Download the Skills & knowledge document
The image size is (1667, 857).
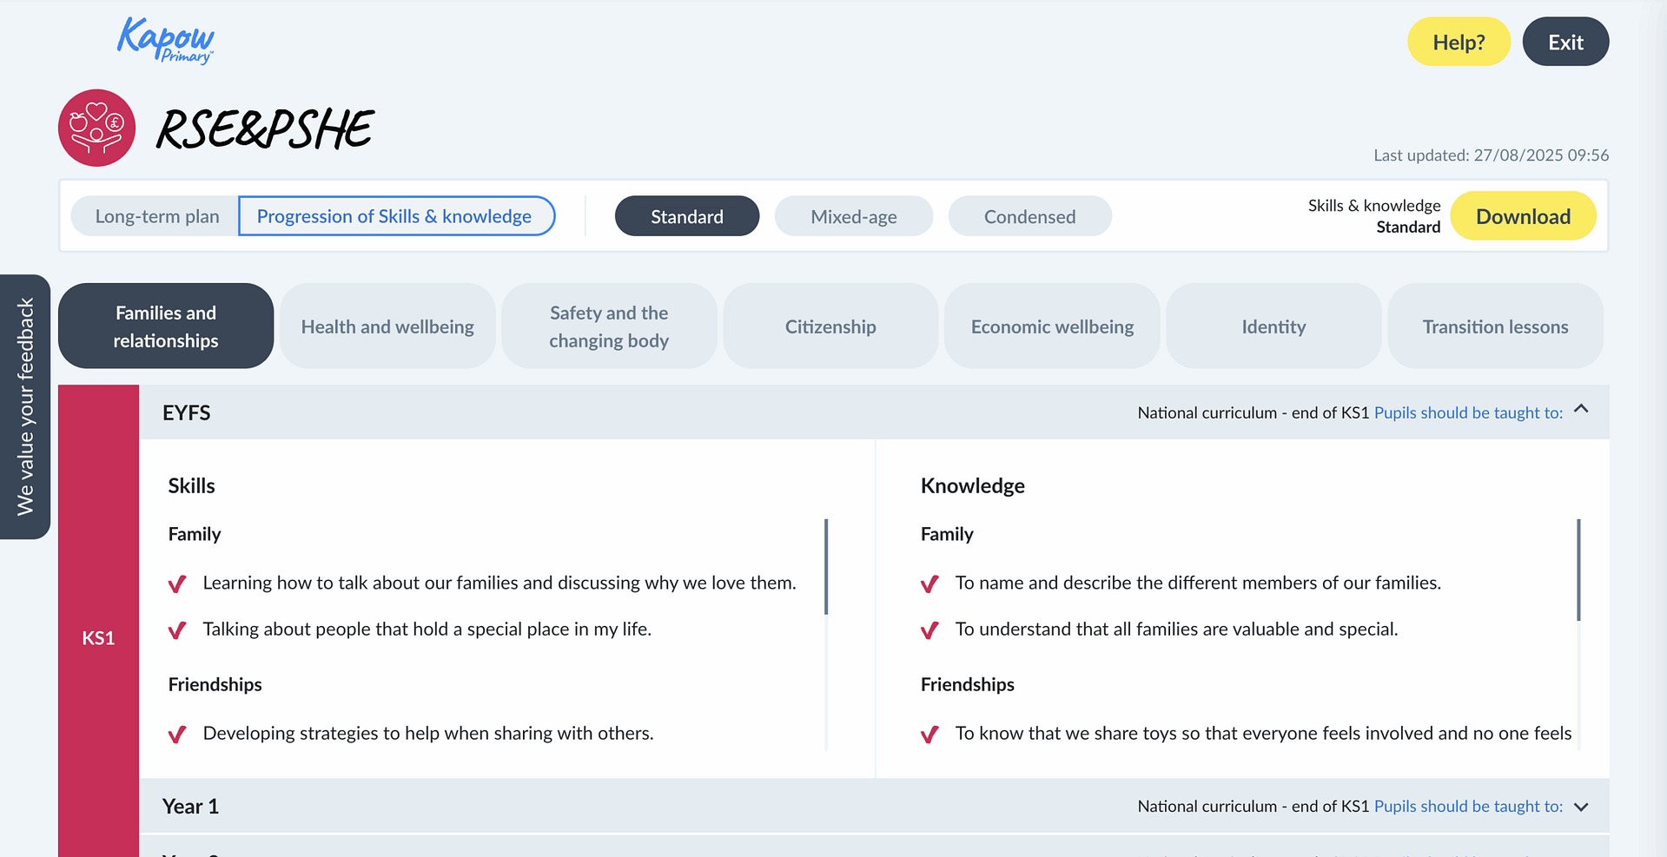1522,216
